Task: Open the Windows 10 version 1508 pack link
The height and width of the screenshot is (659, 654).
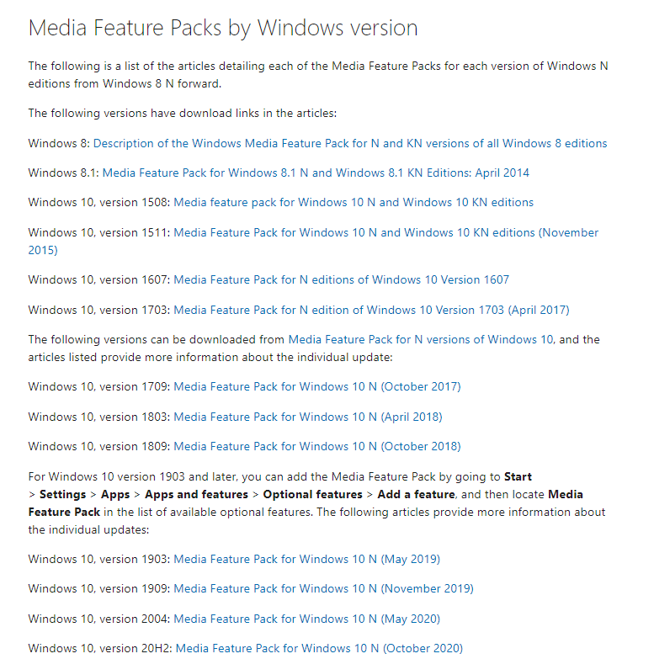Action: point(354,202)
